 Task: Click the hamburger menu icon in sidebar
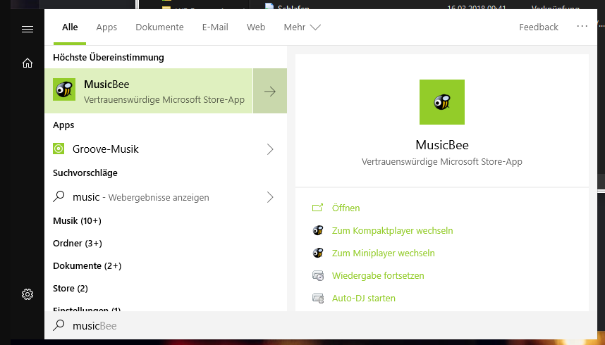point(28,29)
